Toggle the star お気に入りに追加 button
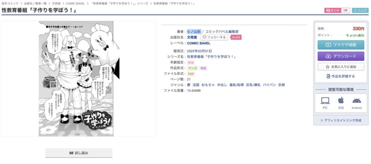 tap(341, 67)
